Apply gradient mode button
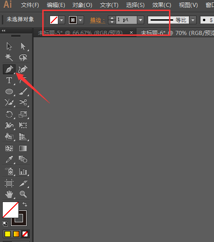The image size is (214, 242). [x=16, y=234]
